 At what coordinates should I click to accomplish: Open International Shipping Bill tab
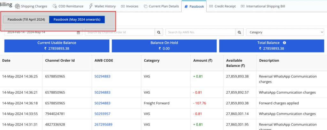(263, 6)
